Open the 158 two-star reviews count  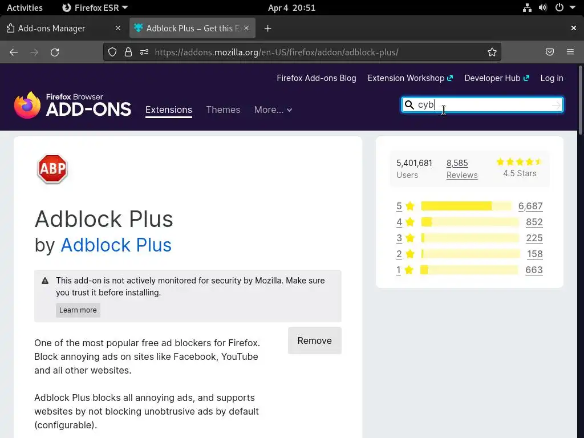click(535, 254)
